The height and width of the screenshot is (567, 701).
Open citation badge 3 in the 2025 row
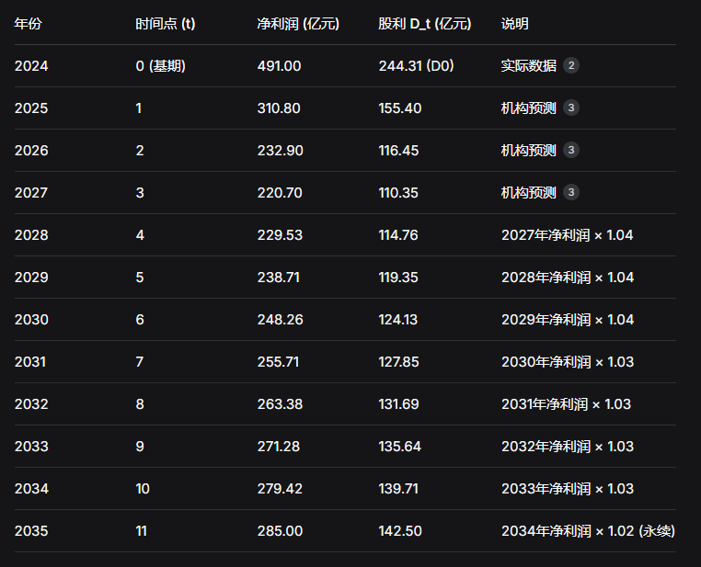[x=571, y=108]
